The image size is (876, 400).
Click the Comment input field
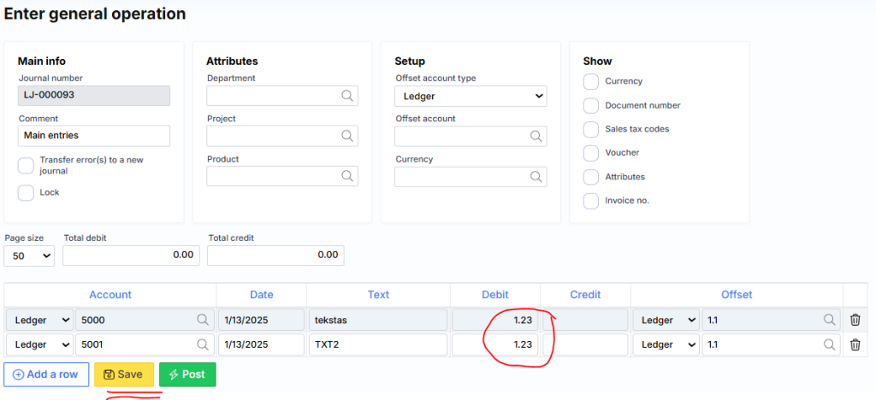coord(94,136)
